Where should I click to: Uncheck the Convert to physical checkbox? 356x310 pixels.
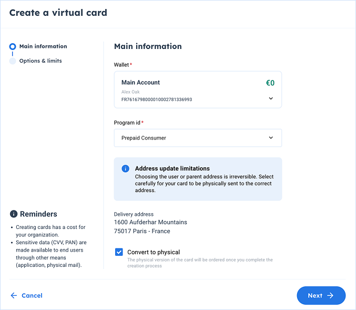tap(119, 252)
